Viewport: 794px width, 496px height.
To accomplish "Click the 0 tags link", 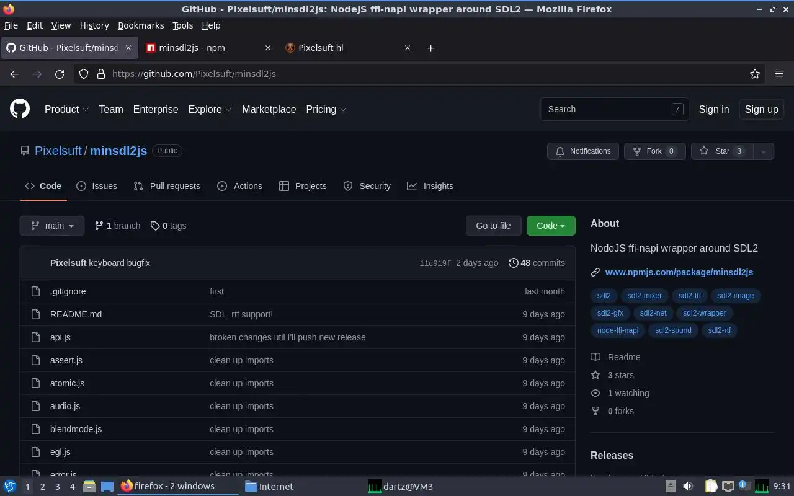I will pyautogui.click(x=168, y=226).
